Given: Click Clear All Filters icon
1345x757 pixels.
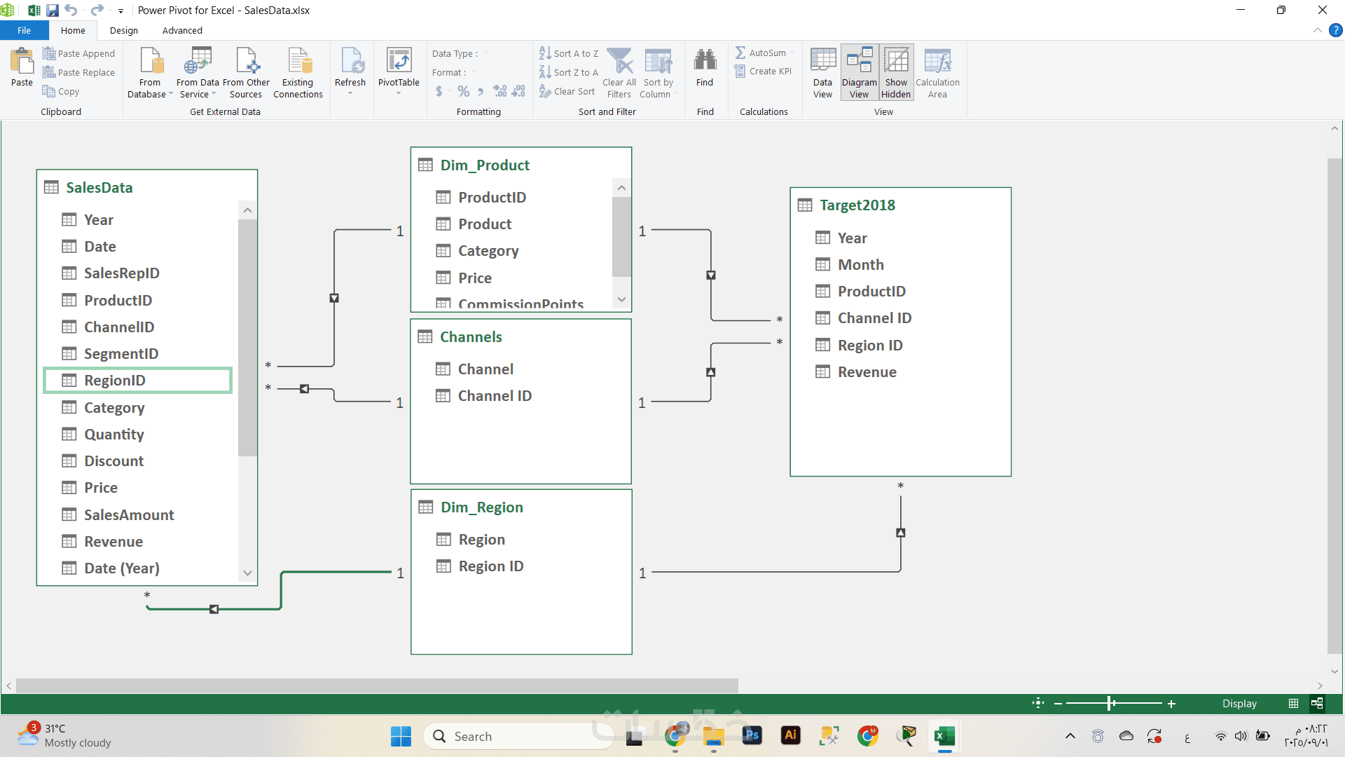Looking at the screenshot, I should click(x=619, y=62).
